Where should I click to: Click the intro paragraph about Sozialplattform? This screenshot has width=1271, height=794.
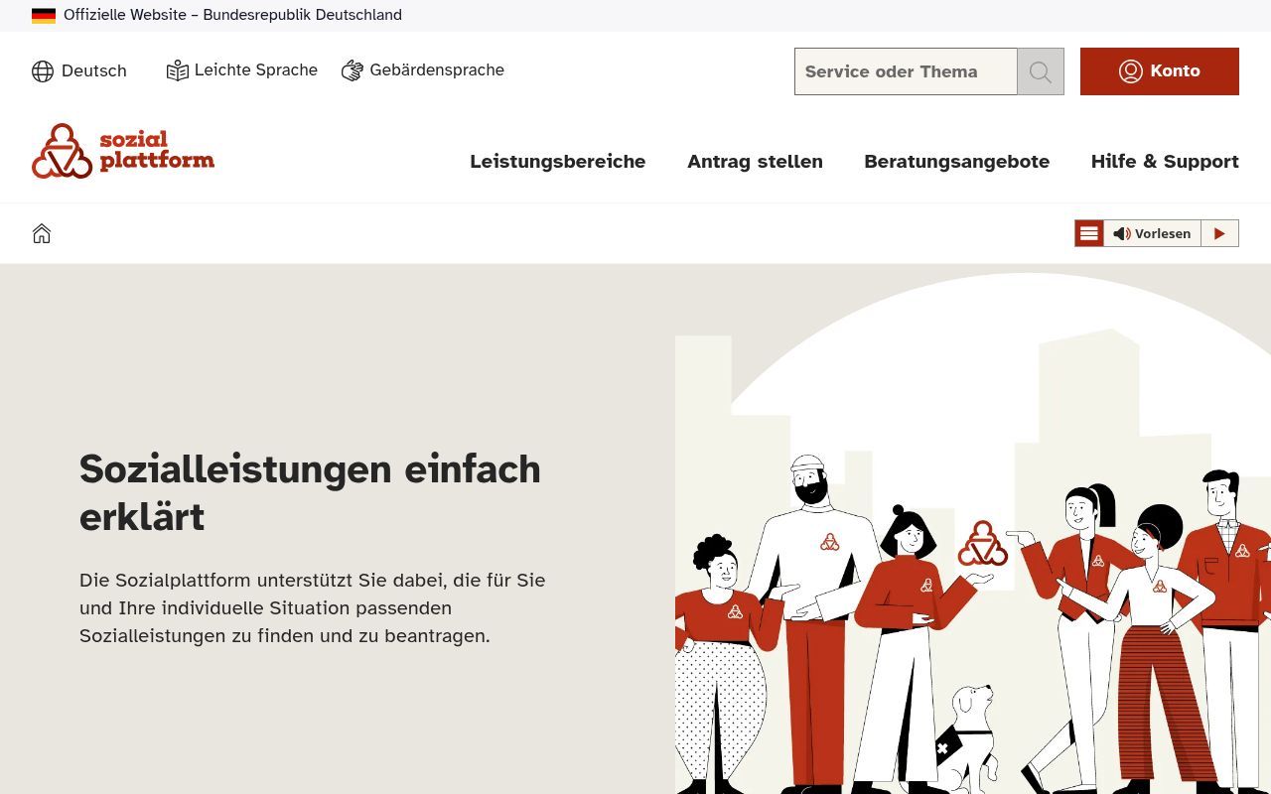click(313, 607)
